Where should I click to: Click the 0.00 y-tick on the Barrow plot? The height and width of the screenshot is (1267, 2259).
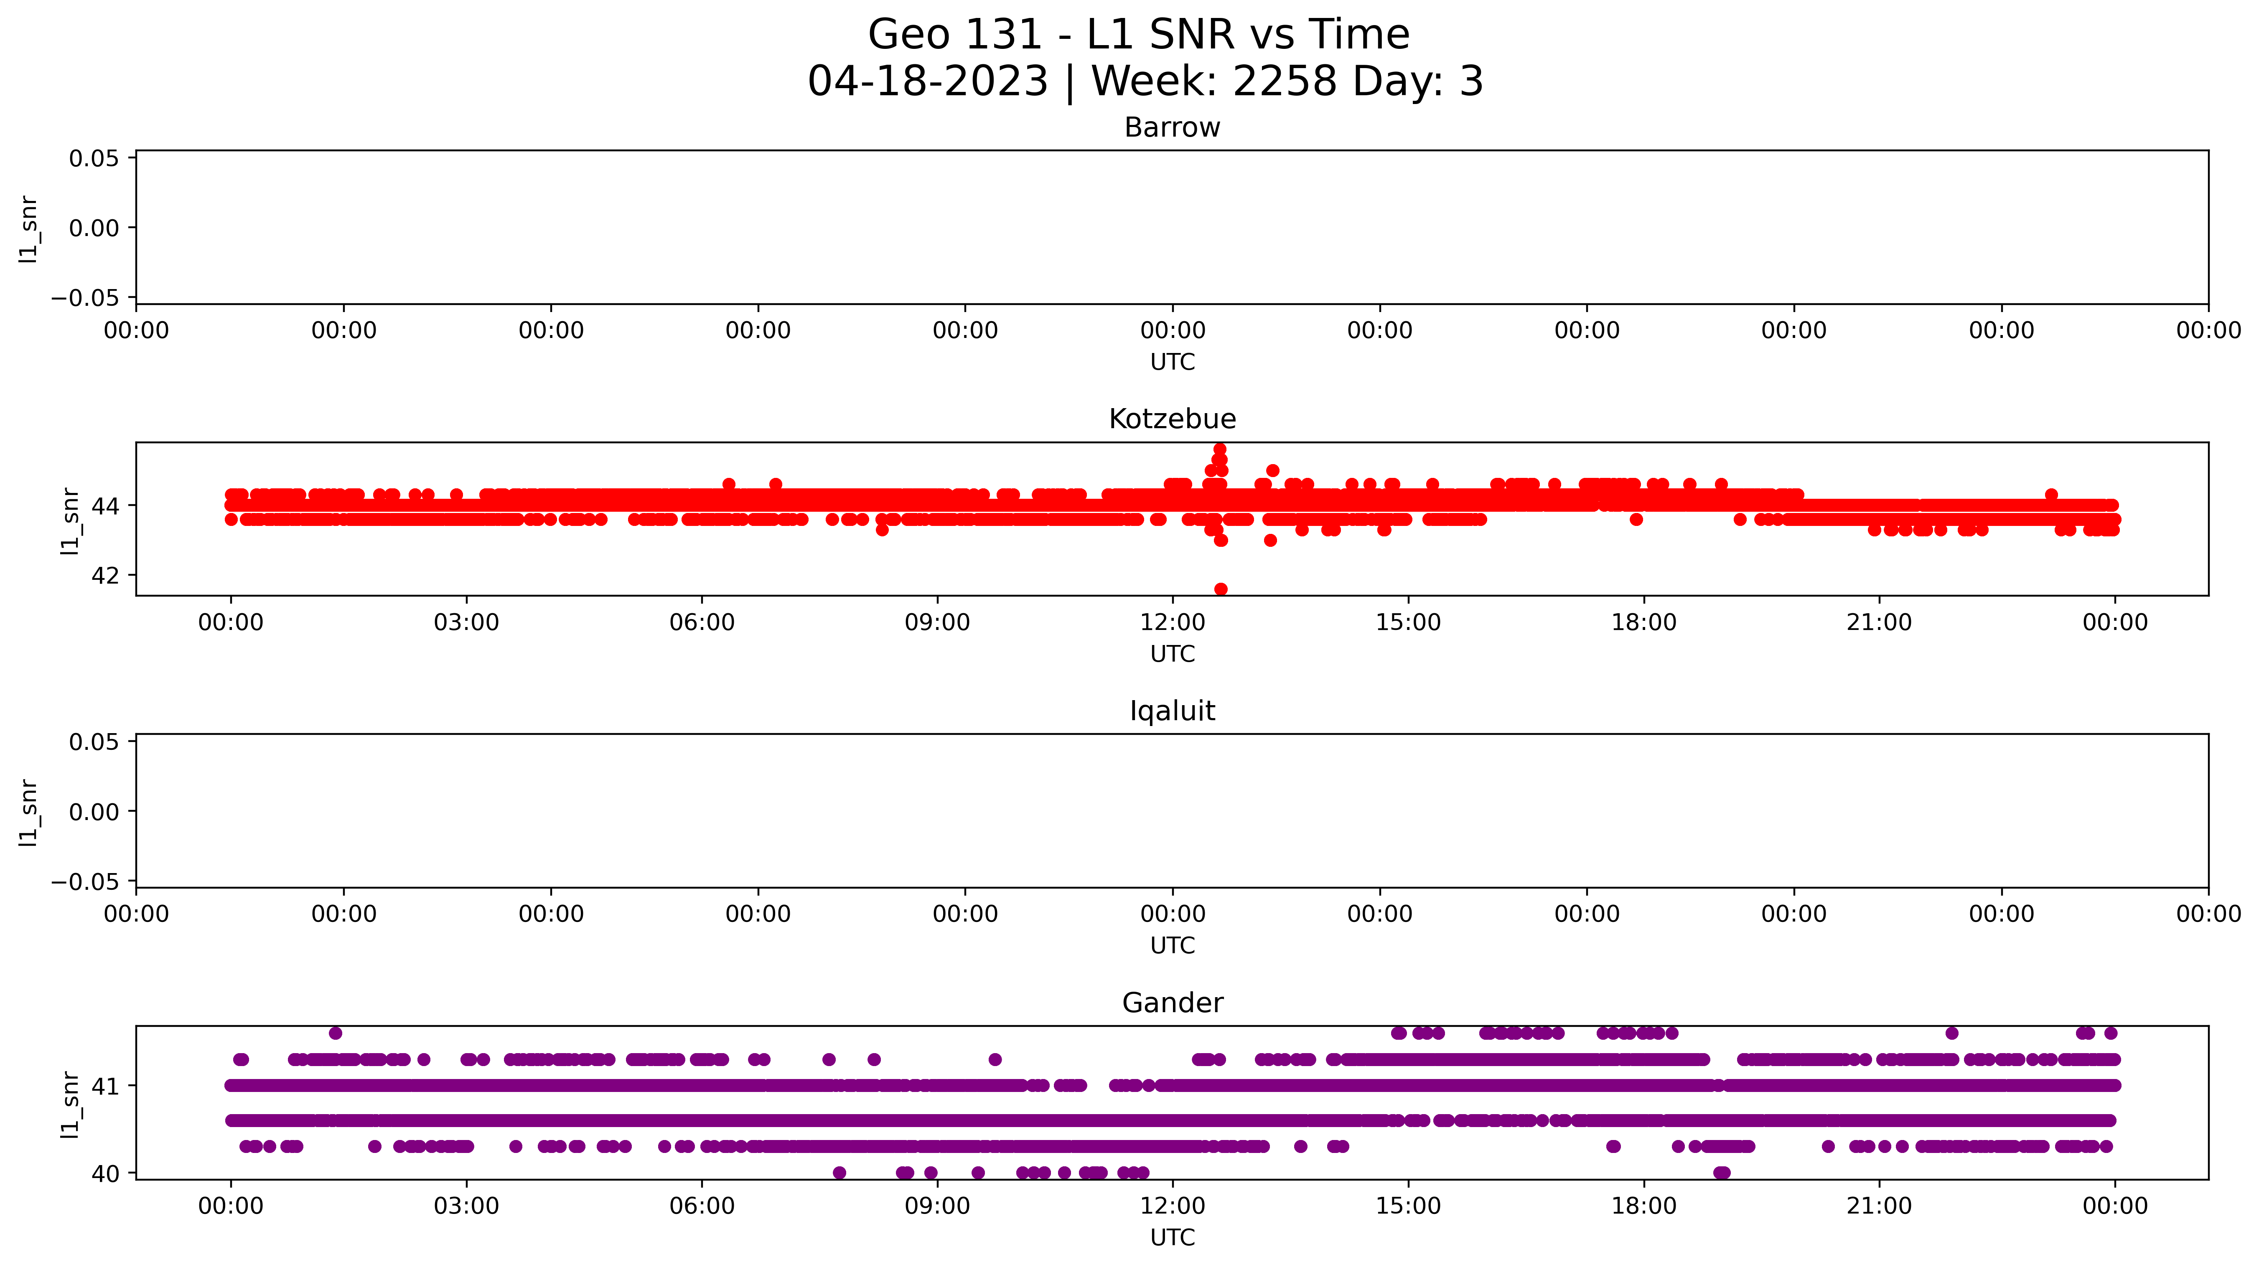pos(94,228)
